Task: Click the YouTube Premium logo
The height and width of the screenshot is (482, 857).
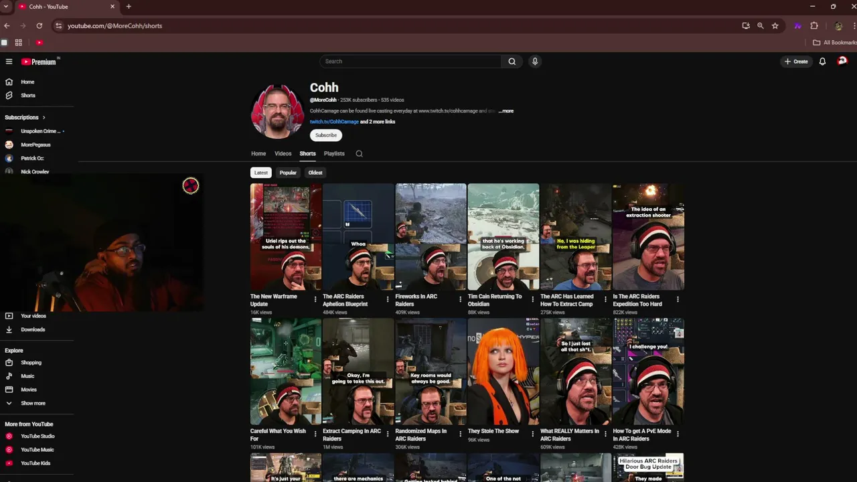Action: 39,62
